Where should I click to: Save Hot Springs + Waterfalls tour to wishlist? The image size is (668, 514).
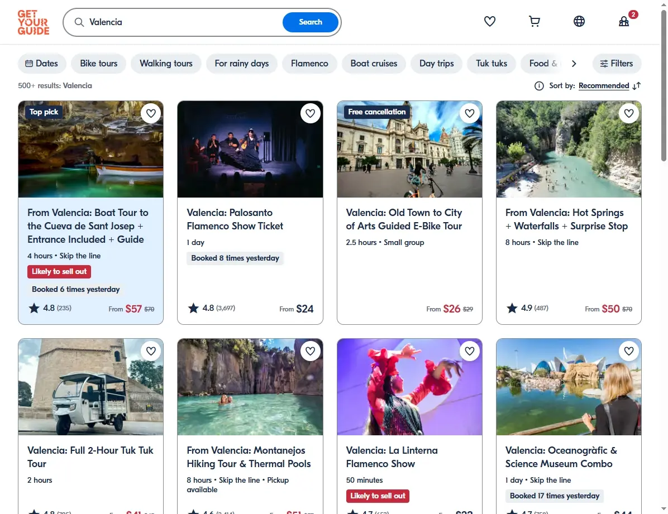629,113
